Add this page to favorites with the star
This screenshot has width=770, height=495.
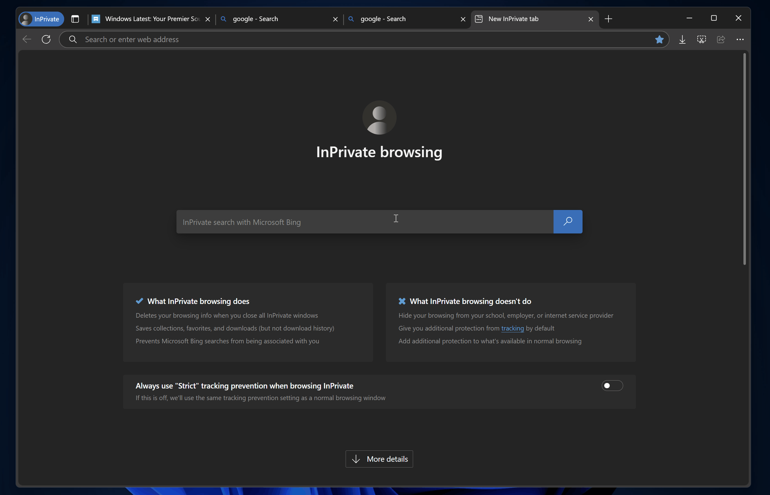coord(660,39)
